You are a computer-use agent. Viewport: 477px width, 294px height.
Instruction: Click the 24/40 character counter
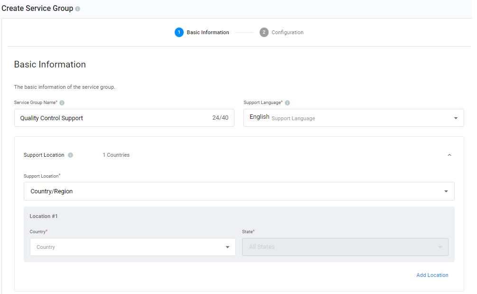(x=220, y=118)
